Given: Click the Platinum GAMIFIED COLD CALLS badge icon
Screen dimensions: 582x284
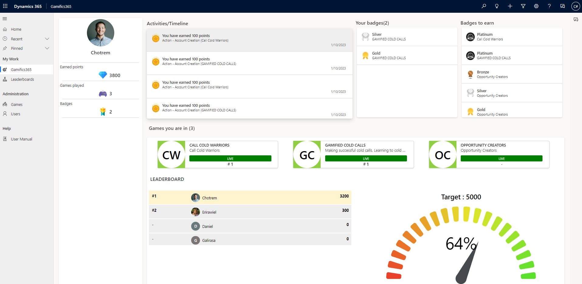Looking at the screenshot, I should [x=470, y=56].
